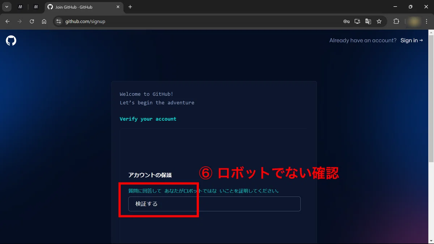Click the 質問に回答して instruction text
Image resolution: width=434 pixels, height=244 pixels.
pos(204,191)
